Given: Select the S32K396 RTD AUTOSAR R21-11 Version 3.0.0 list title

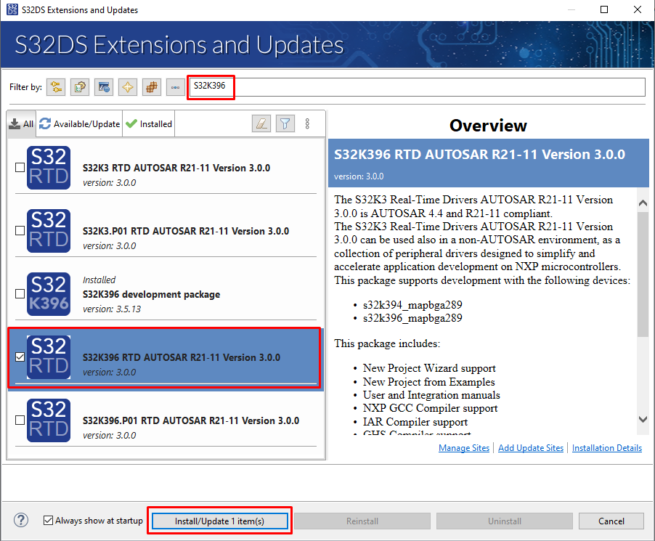Looking at the screenshot, I should click(182, 357).
